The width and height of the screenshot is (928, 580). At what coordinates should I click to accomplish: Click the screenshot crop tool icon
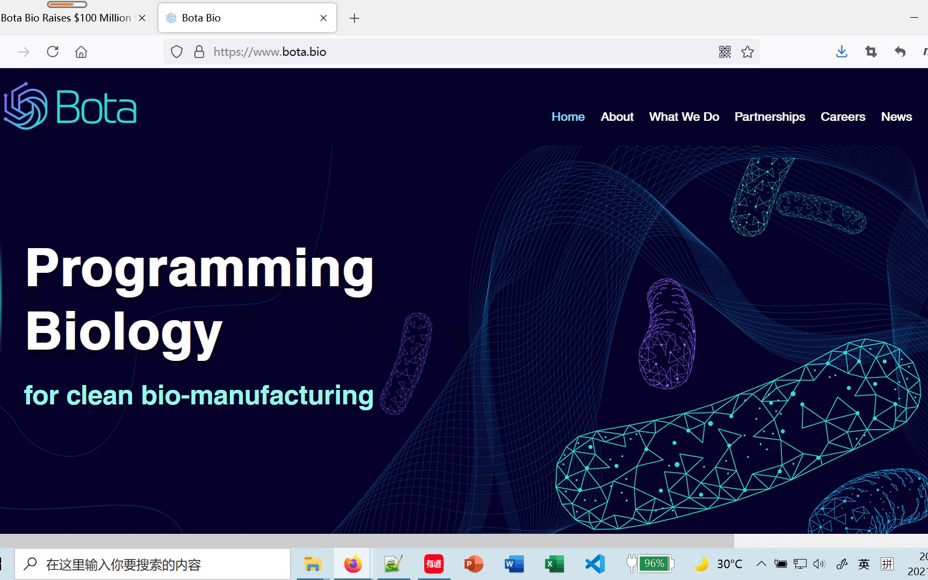pyautogui.click(x=871, y=52)
